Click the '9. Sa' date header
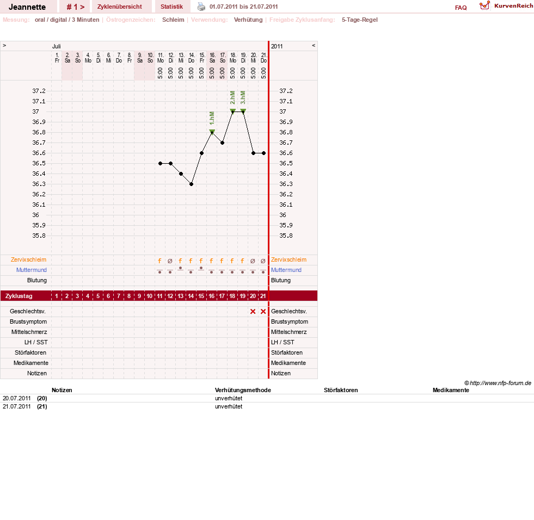The width and height of the screenshot is (534, 520). pyautogui.click(x=140, y=58)
